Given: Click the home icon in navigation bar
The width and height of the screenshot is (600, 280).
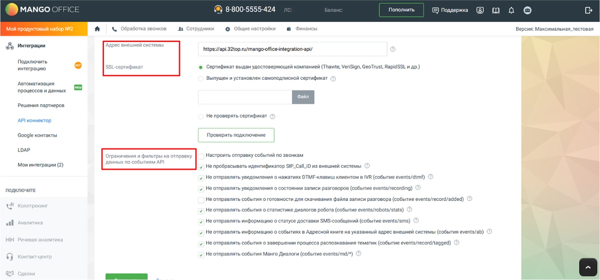Looking at the screenshot, I should 97,29.
